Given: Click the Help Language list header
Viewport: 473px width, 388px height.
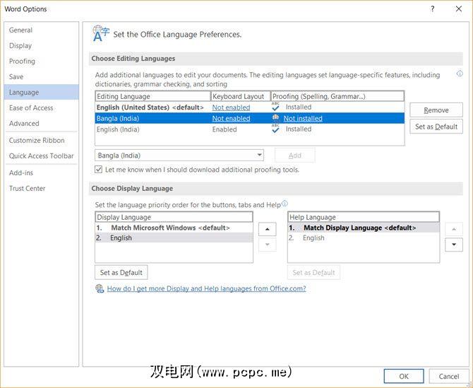Looking at the screenshot, I should [x=364, y=217].
